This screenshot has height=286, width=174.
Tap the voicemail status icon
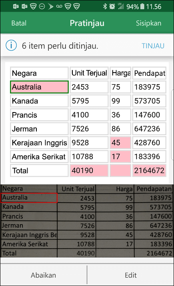coord(59,7)
